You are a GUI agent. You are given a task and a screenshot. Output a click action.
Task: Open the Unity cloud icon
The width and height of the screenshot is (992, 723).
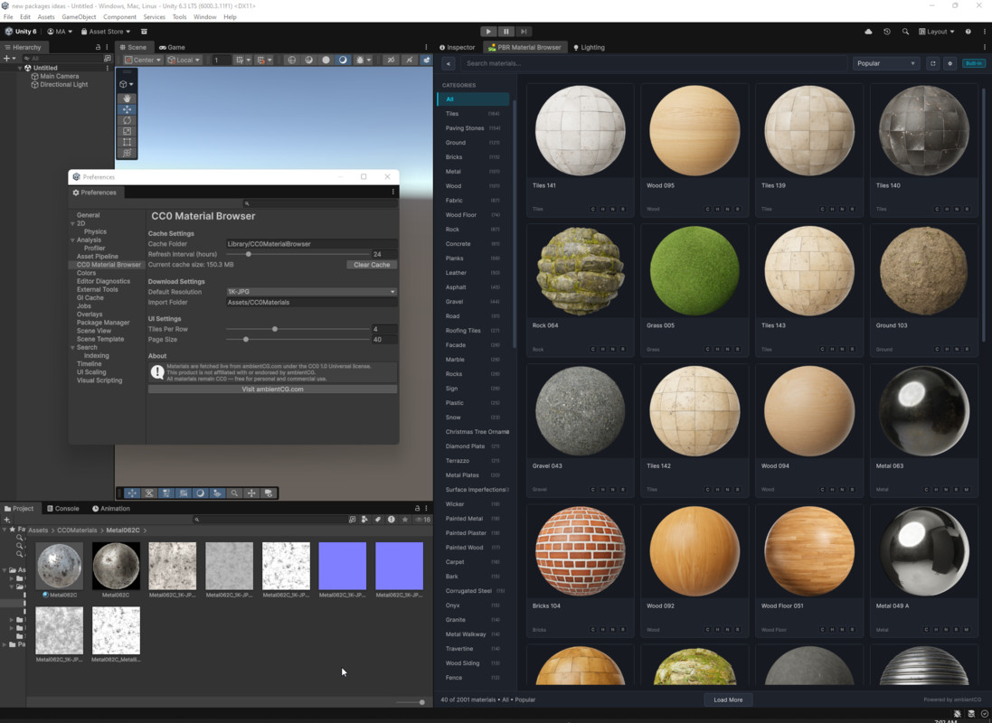coord(868,31)
